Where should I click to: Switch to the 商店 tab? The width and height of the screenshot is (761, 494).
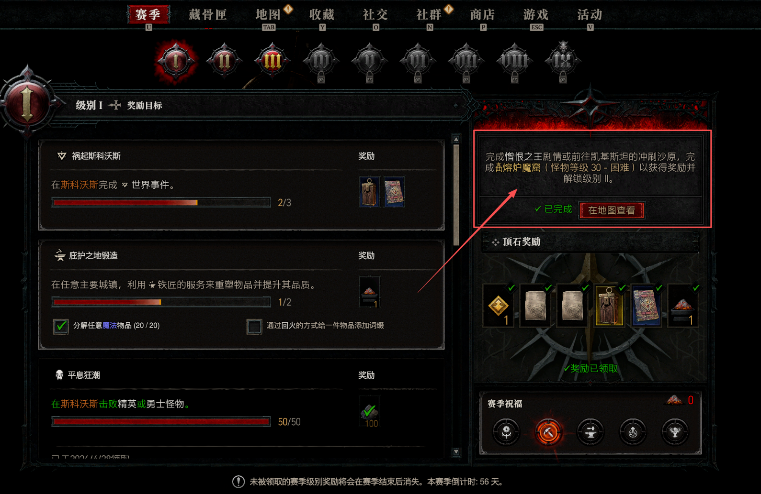[x=482, y=14]
